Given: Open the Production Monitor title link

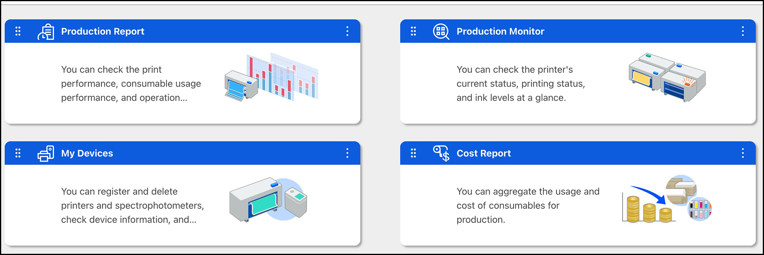Looking at the screenshot, I should [500, 31].
